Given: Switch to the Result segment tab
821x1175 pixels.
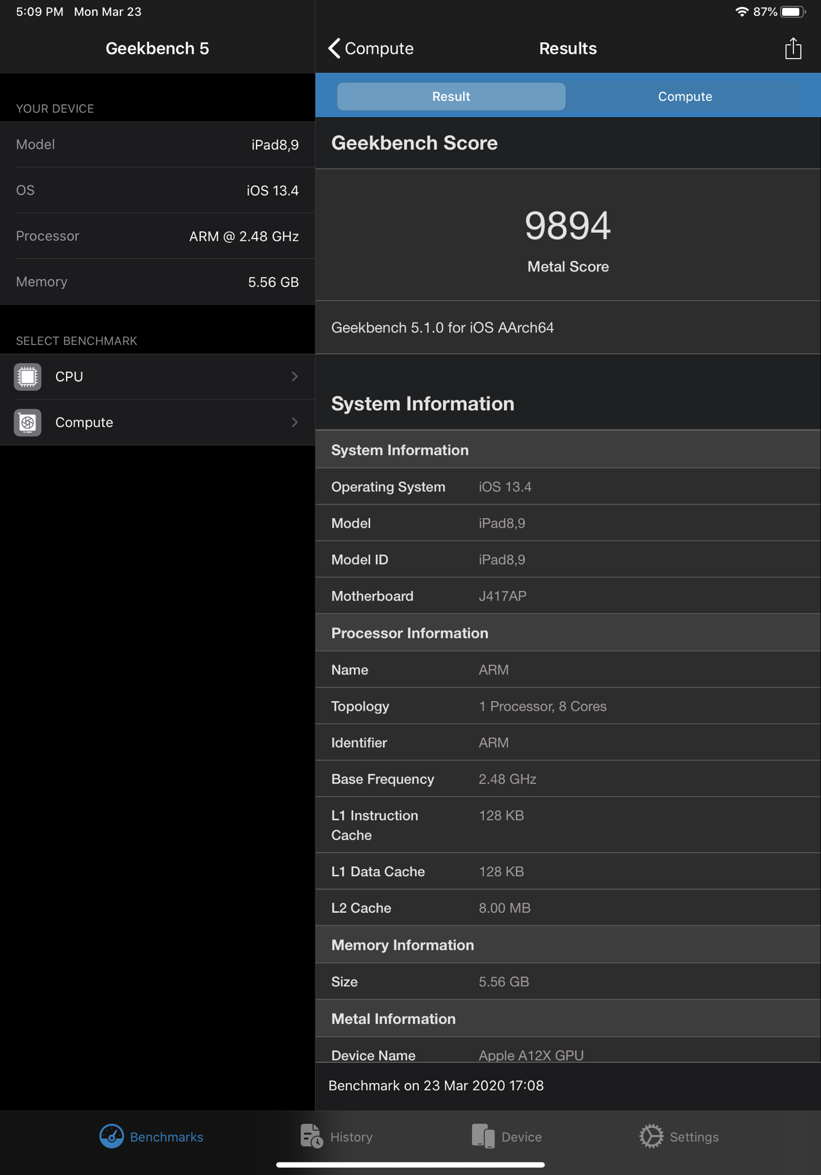Looking at the screenshot, I should coord(451,96).
